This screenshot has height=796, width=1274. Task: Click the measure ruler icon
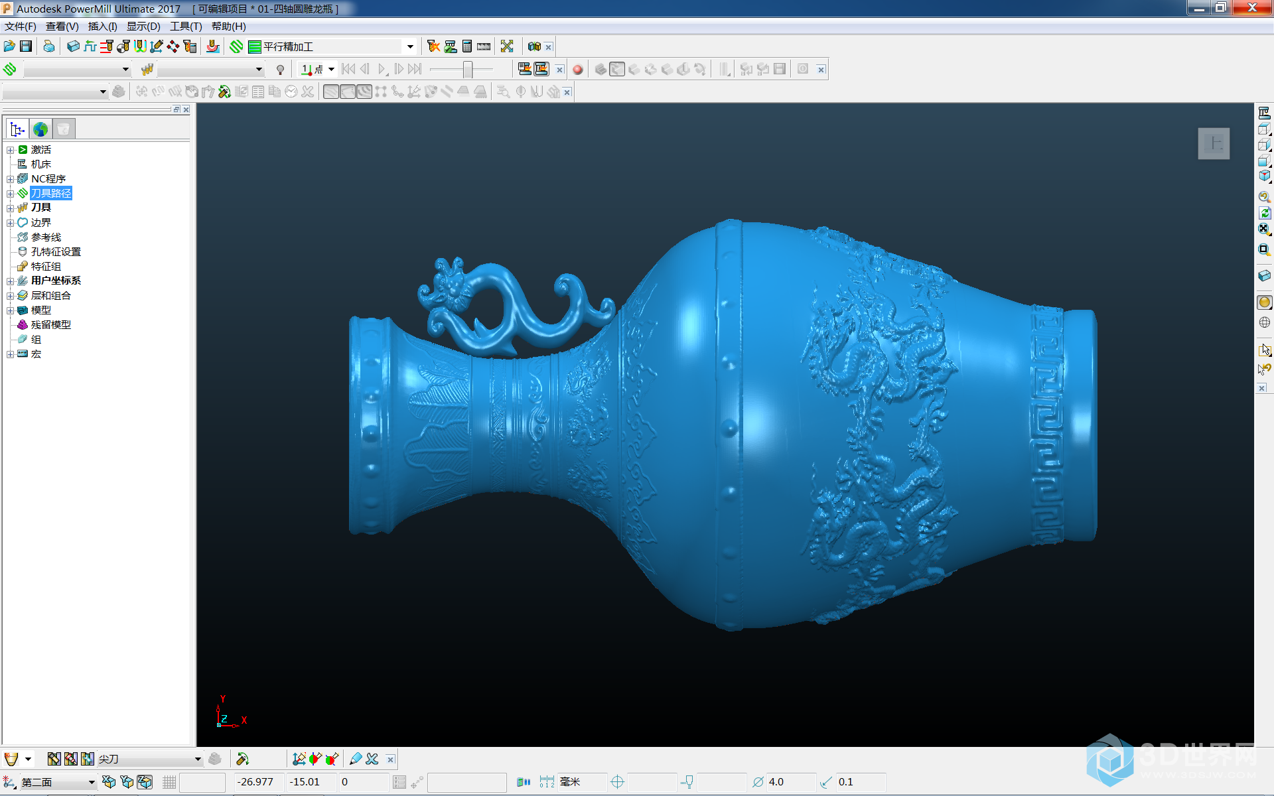tap(484, 46)
